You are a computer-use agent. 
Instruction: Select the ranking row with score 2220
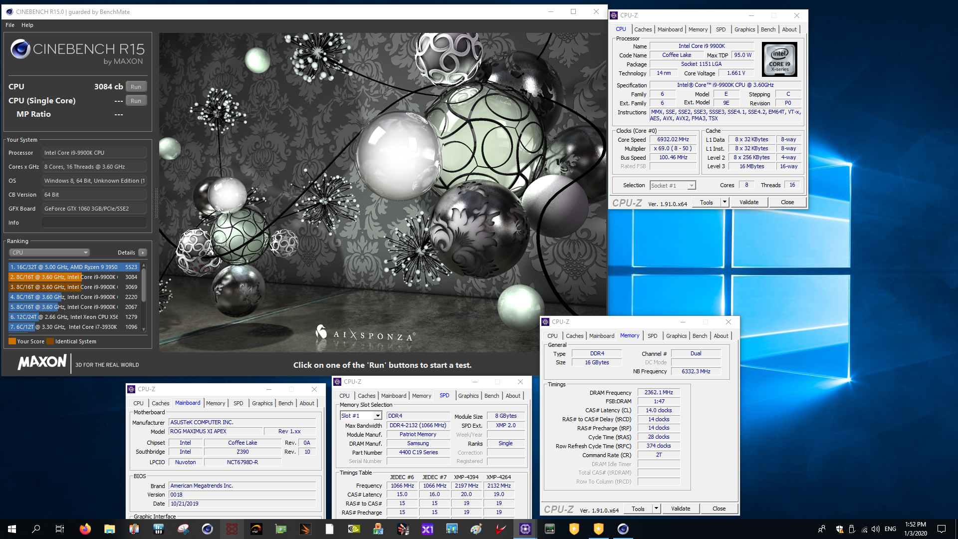coord(73,297)
